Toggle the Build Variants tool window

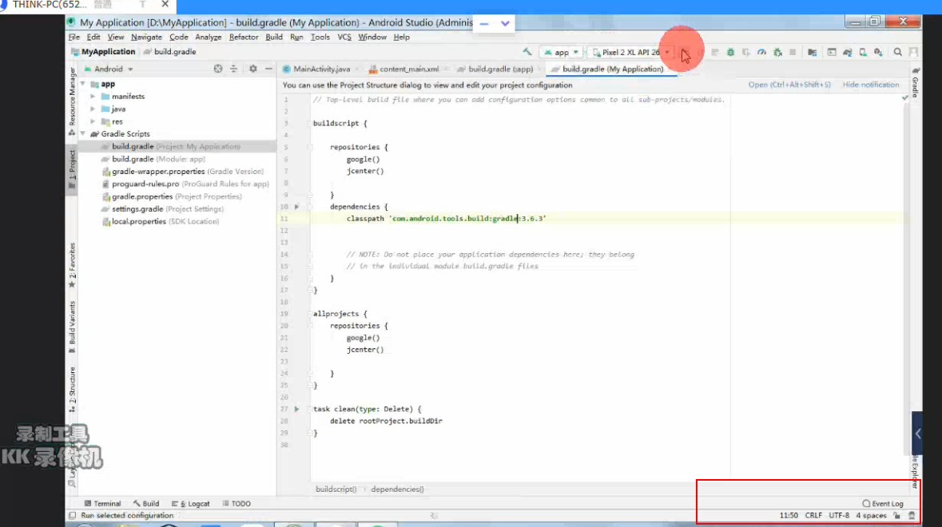click(x=72, y=327)
